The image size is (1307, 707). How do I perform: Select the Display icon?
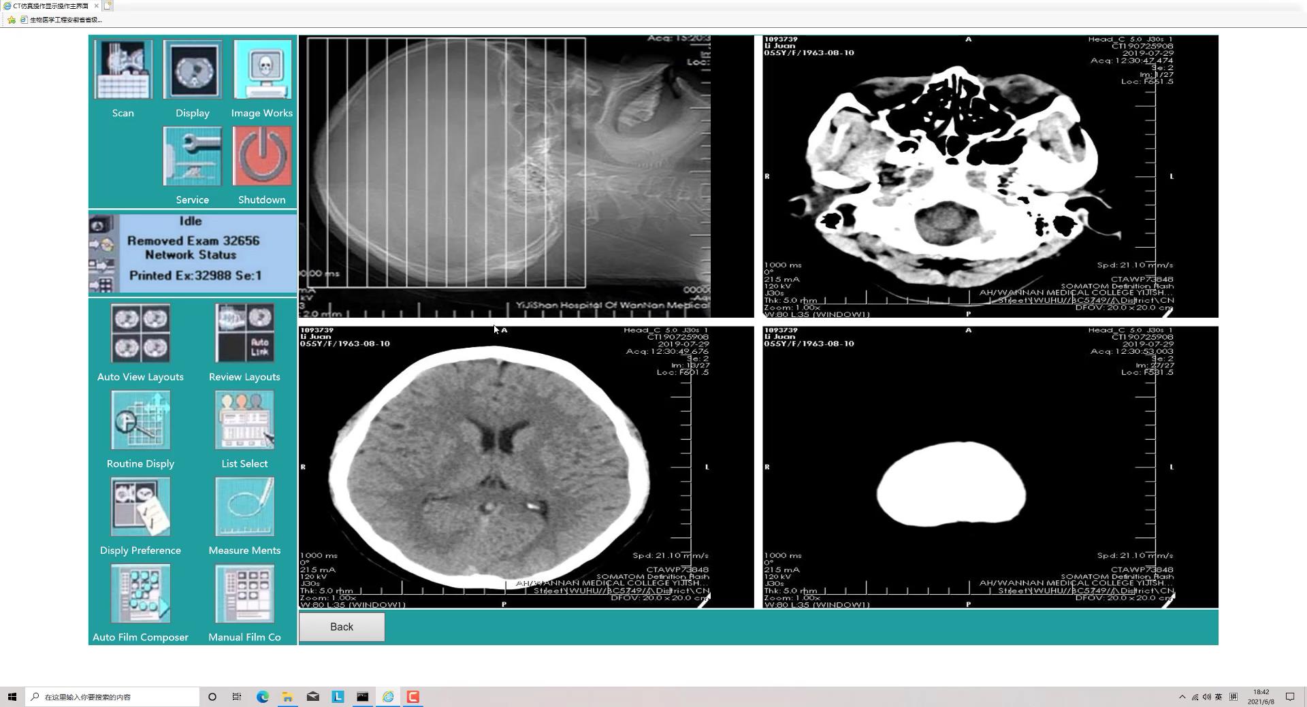[x=193, y=69]
